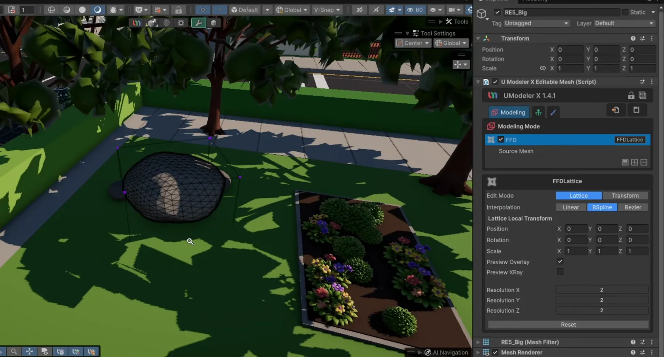Click the shield icon in overlay toolbar
664x357 pixels.
point(166,23)
